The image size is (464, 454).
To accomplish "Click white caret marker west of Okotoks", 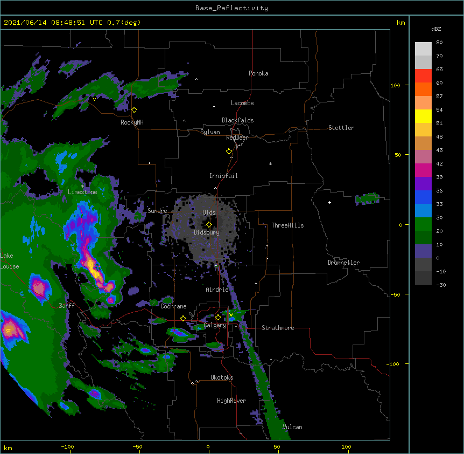I will [196, 381].
